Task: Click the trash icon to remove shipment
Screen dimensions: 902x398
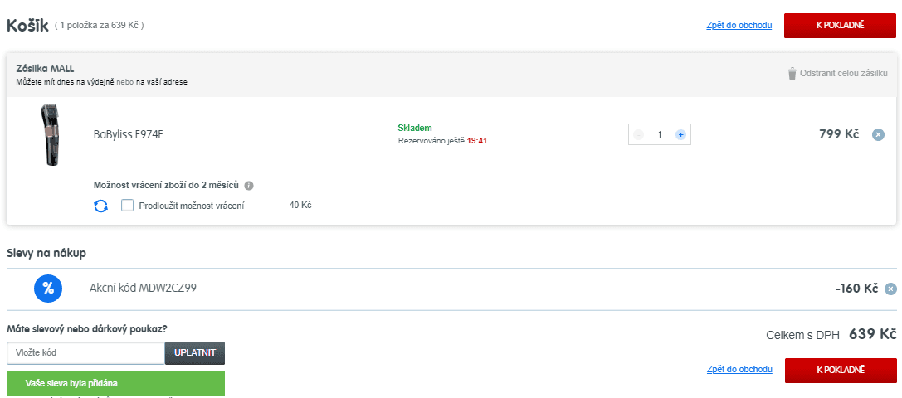Action: coord(792,74)
